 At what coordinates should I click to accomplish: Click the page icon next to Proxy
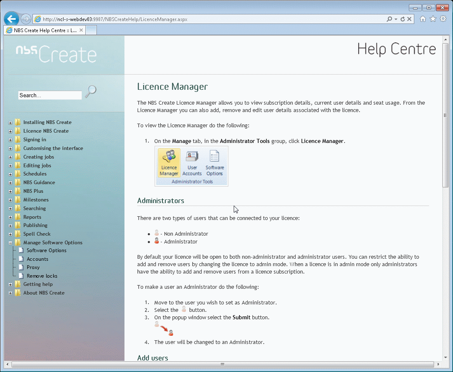tap(21, 267)
